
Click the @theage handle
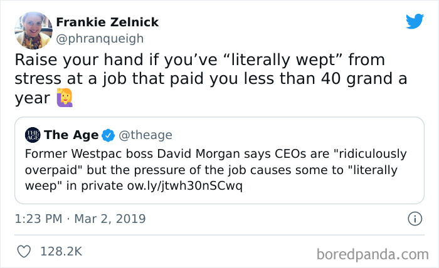point(145,135)
